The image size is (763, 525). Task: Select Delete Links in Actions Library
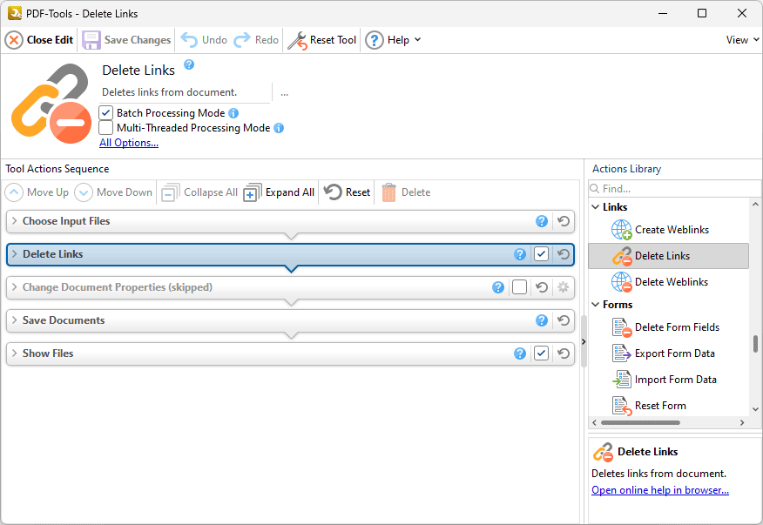[x=669, y=256]
